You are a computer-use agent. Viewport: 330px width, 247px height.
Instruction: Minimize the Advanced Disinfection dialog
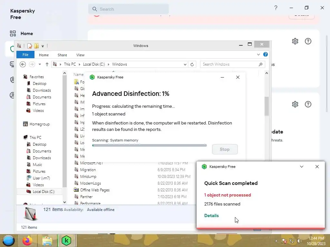(222, 77)
